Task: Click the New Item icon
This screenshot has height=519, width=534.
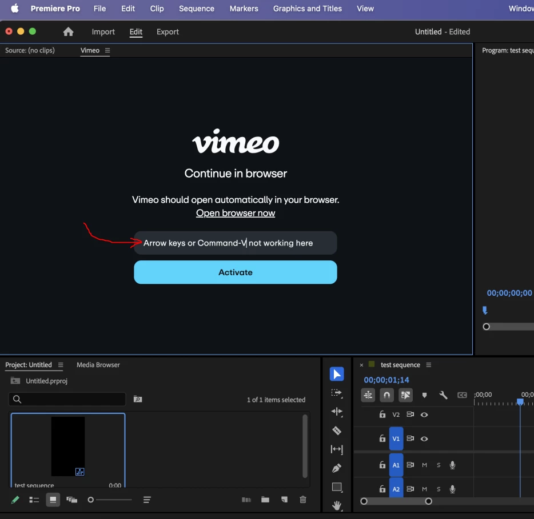Action: pyautogui.click(x=284, y=499)
